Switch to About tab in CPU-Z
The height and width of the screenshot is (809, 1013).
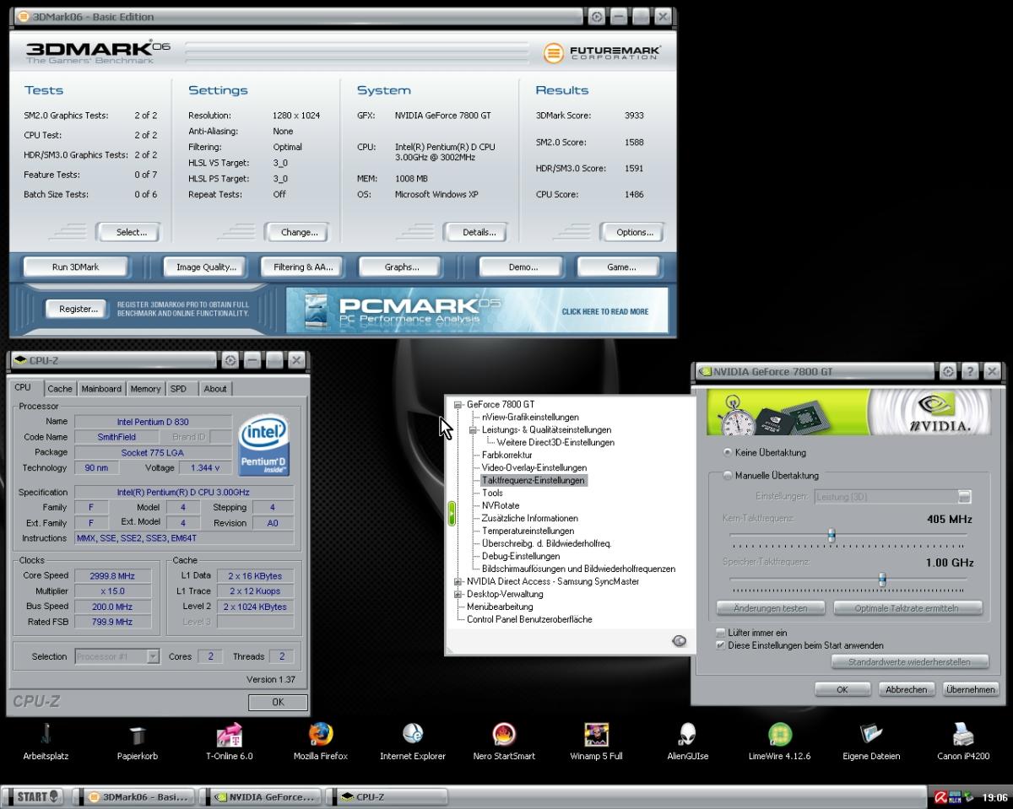coord(215,389)
